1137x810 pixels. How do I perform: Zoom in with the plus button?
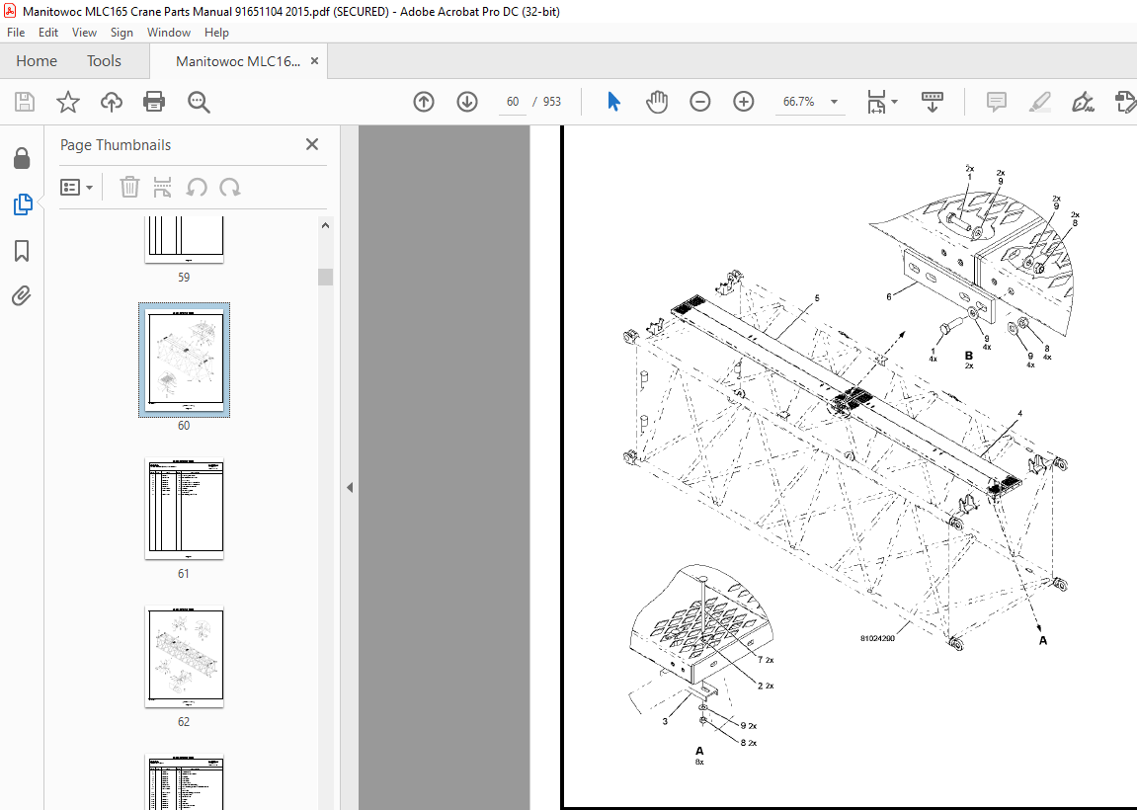pos(743,102)
